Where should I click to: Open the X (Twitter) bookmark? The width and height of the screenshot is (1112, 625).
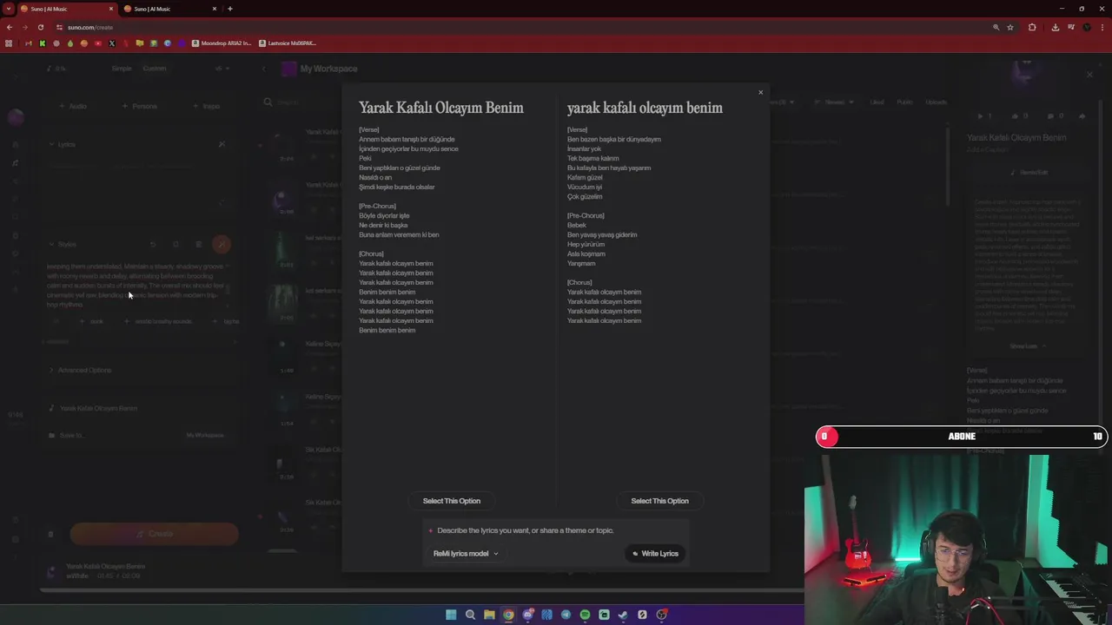coord(112,43)
